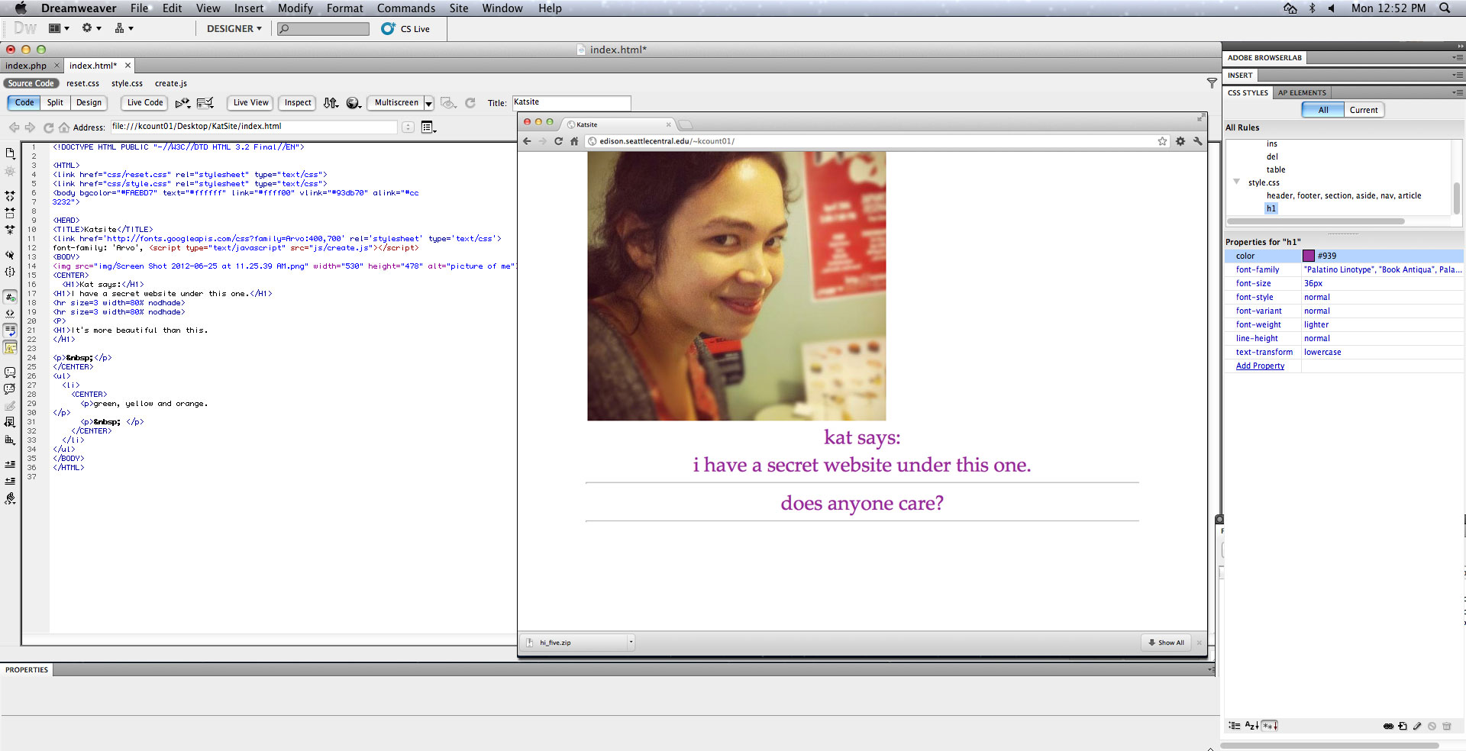Image resolution: width=1466 pixels, height=751 pixels.
Task: Click the Inspect button
Action: pyautogui.click(x=298, y=103)
